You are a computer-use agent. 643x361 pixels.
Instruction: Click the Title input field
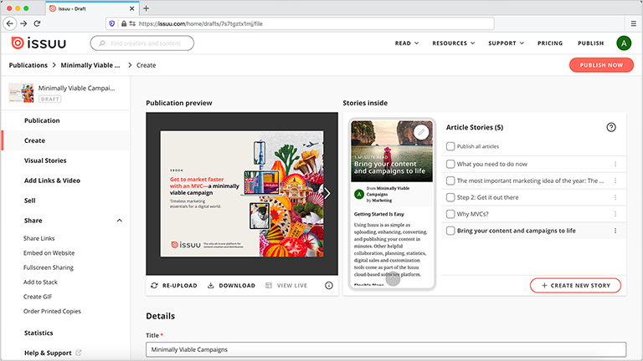tap(386, 349)
